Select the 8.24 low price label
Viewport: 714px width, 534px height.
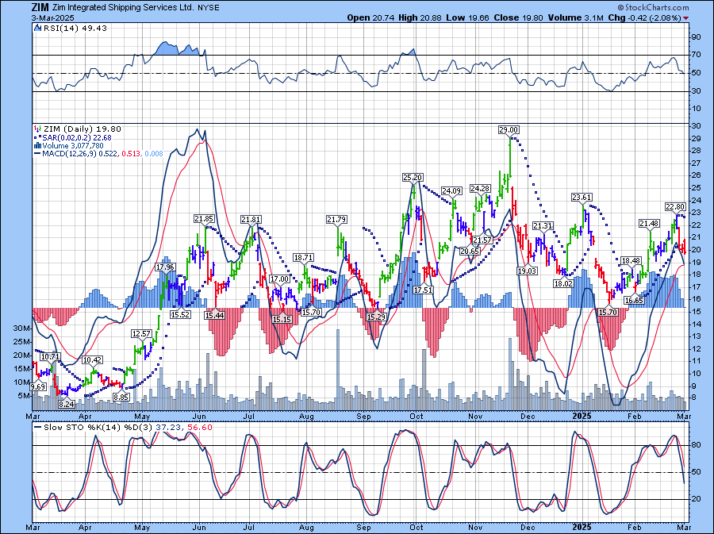click(67, 404)
